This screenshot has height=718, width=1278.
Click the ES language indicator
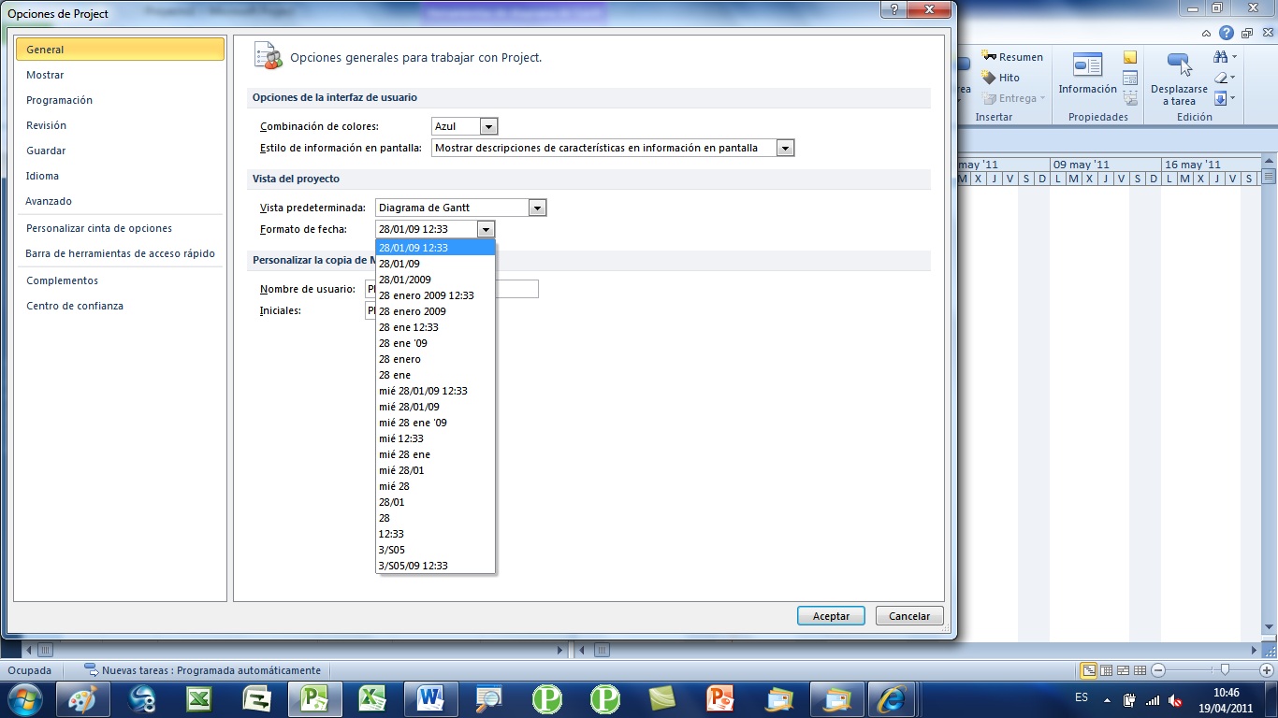point(1082,697)
